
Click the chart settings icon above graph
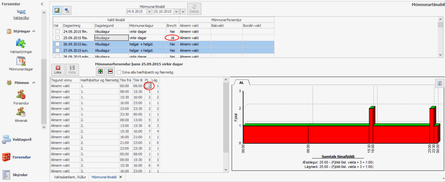point(440,83)
